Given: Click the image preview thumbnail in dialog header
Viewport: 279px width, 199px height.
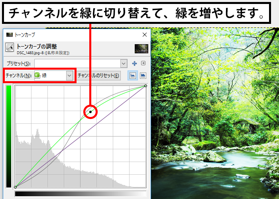Looking at the screenshot, I should [141, 48].
